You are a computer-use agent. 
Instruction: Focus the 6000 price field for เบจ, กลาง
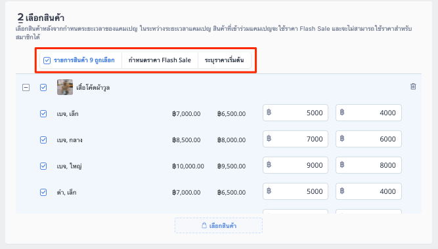coord(369,139)
